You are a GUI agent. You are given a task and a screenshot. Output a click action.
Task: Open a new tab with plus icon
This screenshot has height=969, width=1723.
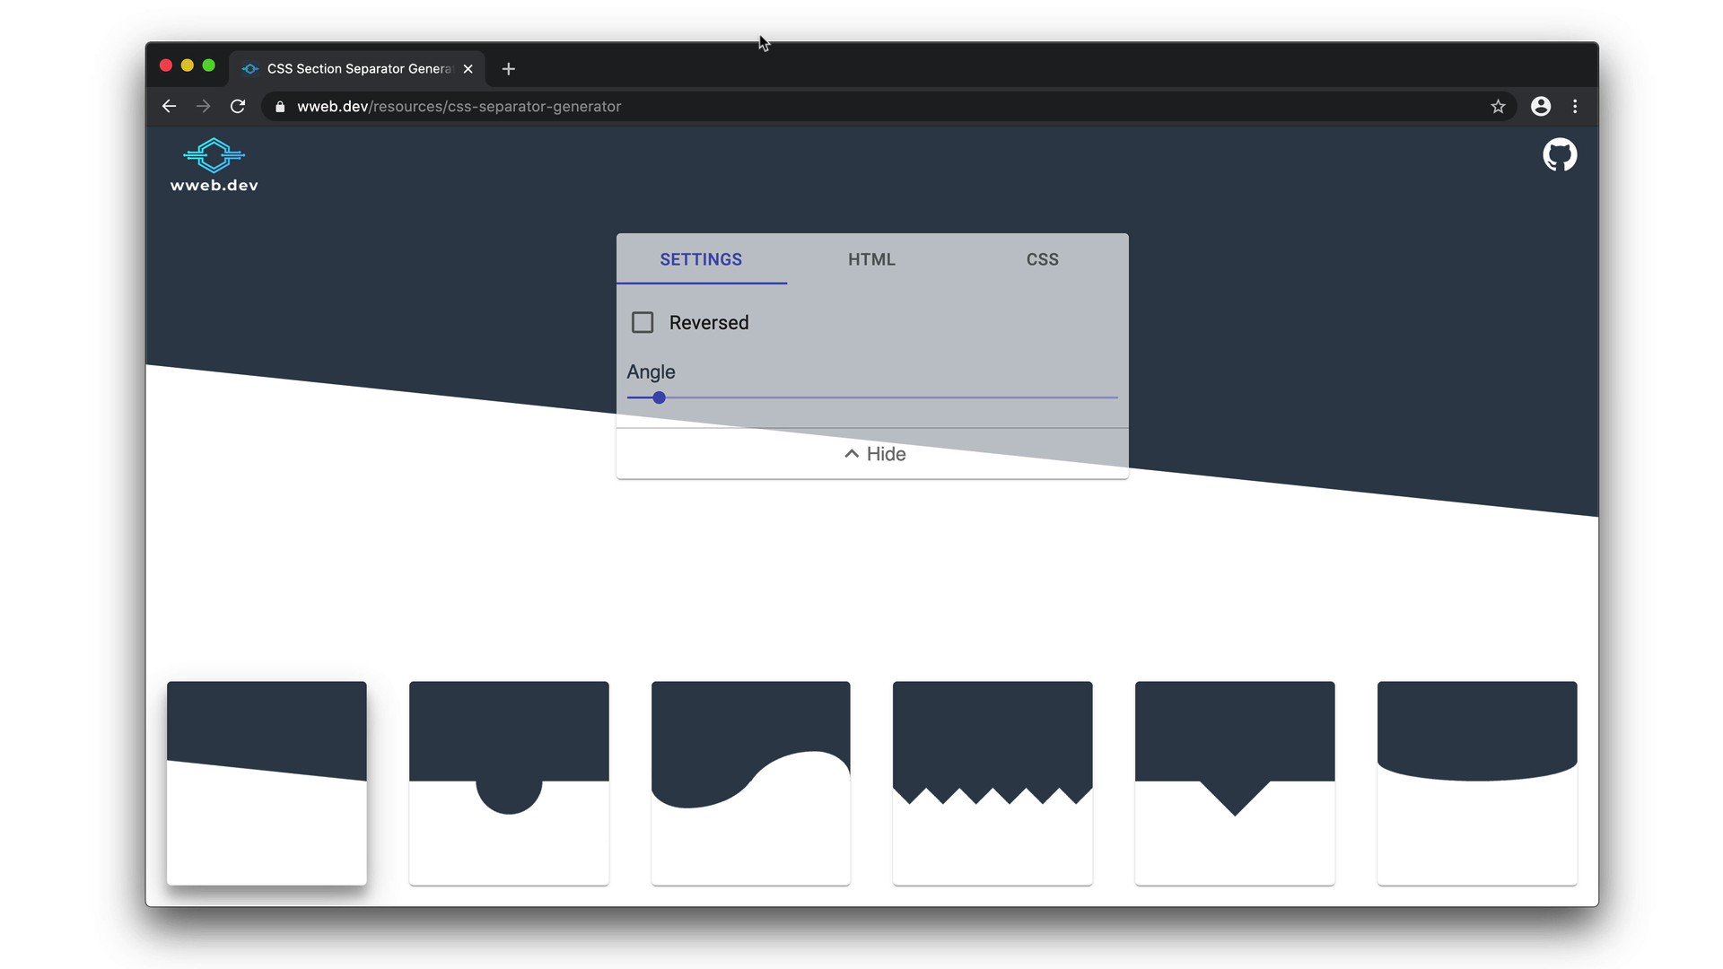509,69
